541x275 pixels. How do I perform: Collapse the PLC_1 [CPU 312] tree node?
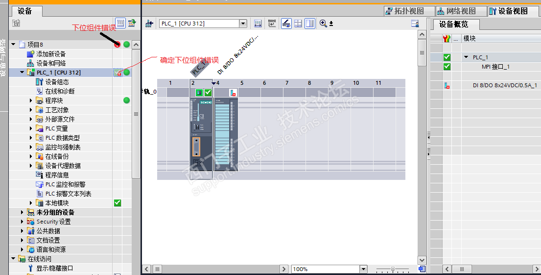point(23,72)
